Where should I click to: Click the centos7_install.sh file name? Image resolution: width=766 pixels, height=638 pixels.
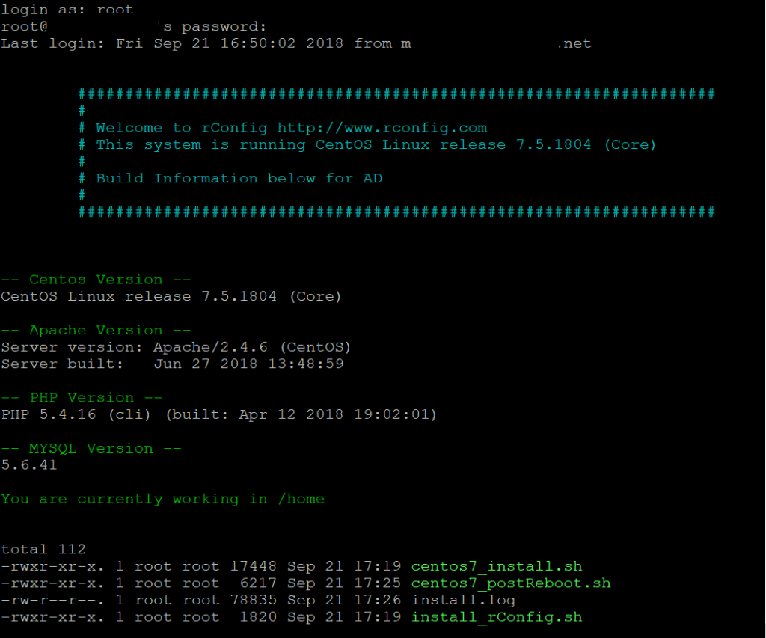click(x=496, y=566)
